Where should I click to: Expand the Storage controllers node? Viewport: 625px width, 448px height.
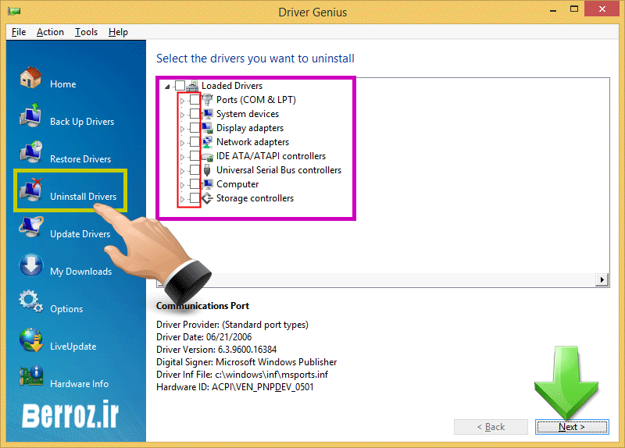point(182,199)
